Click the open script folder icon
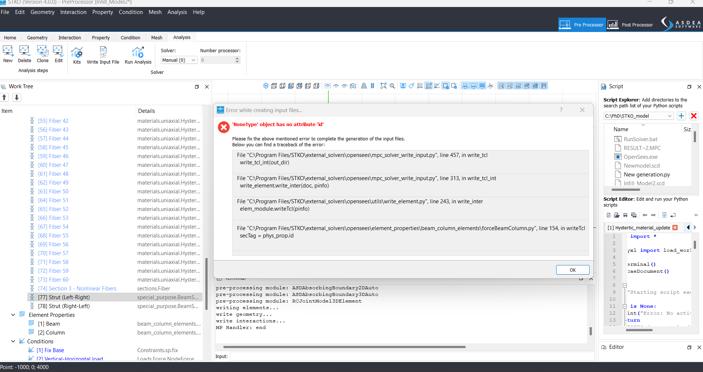This screenshot has height=372, width=703. (617, 215)
